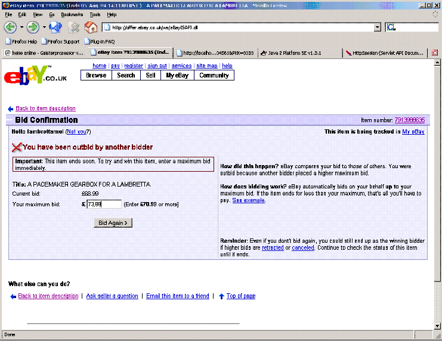442x341 pixels.
Task: Click the blue arrow beside the bottom Back link
Action: point(13,296)
